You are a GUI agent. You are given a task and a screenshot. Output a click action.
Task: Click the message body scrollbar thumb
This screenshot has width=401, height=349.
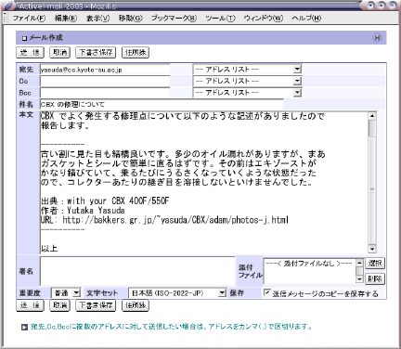pyautogui.click(x=372, y=128)
